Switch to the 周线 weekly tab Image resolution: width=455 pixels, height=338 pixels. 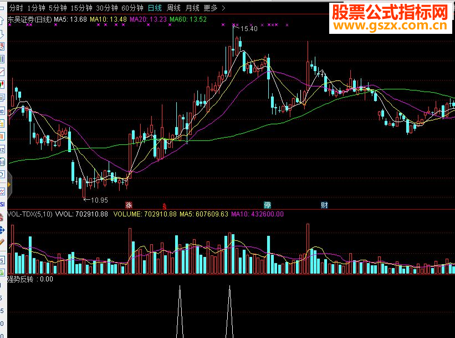click(173, 8)
